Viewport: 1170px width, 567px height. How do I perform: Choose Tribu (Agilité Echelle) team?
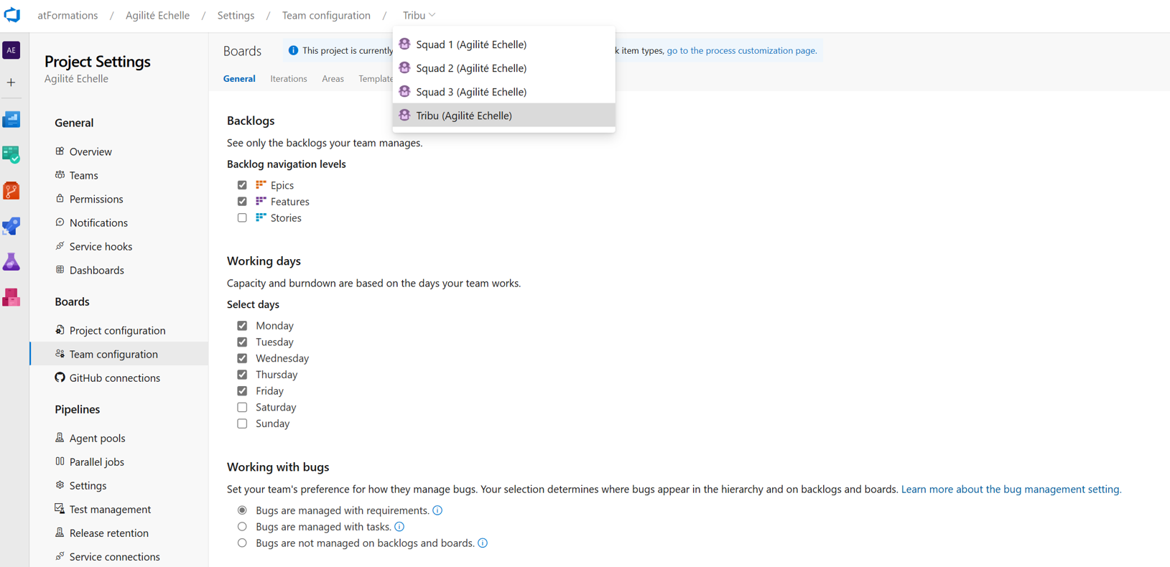click(503, 116)
